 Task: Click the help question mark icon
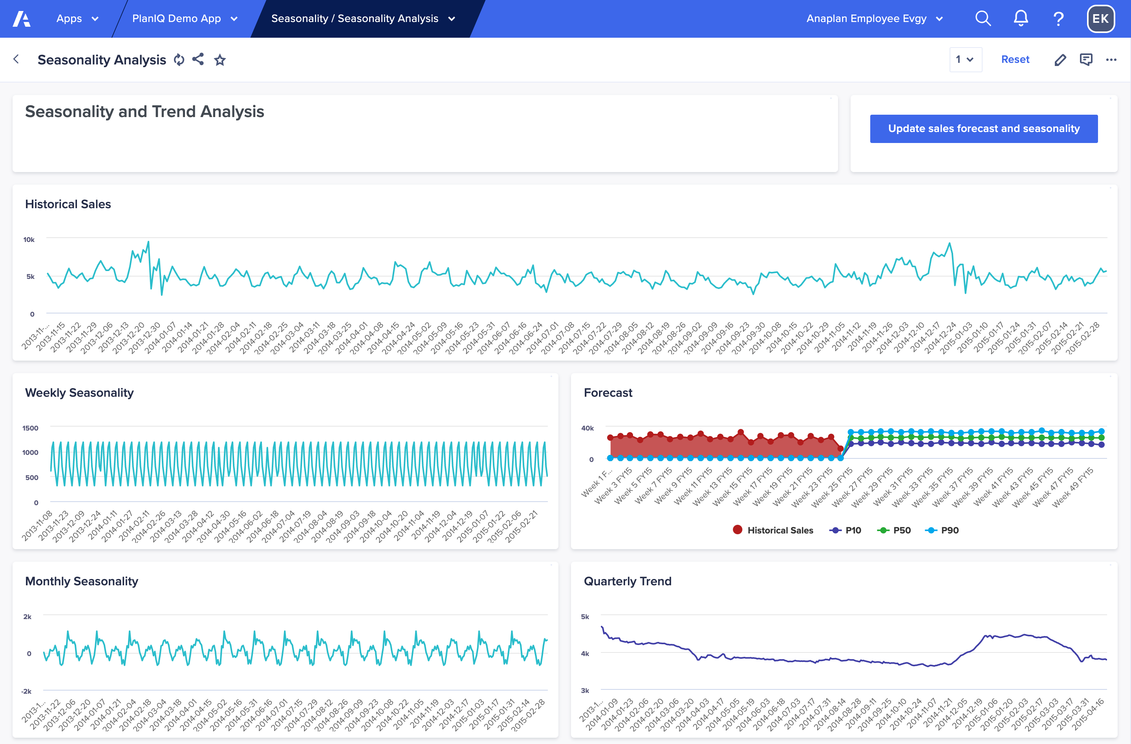click(1058, 18)
